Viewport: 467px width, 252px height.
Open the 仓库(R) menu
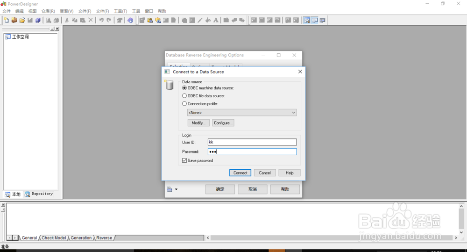(48, 11)
